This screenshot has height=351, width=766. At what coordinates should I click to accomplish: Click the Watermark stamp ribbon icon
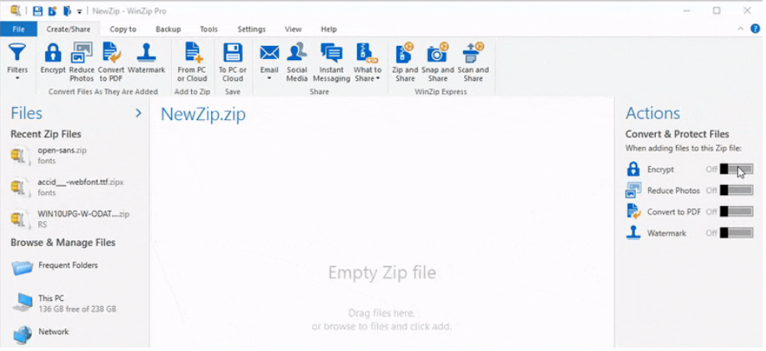(146, 53)
